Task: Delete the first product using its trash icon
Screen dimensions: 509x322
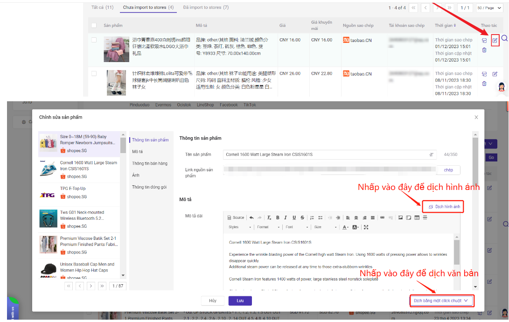Action: 484,50
